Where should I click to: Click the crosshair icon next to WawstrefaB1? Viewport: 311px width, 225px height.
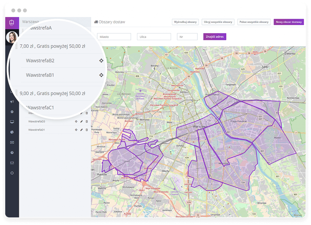point(101,75)
